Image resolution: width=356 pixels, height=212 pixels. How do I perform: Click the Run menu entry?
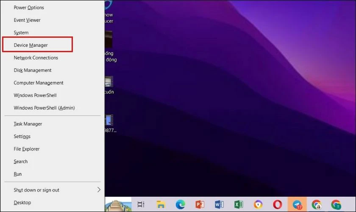[x=18, y=174]
